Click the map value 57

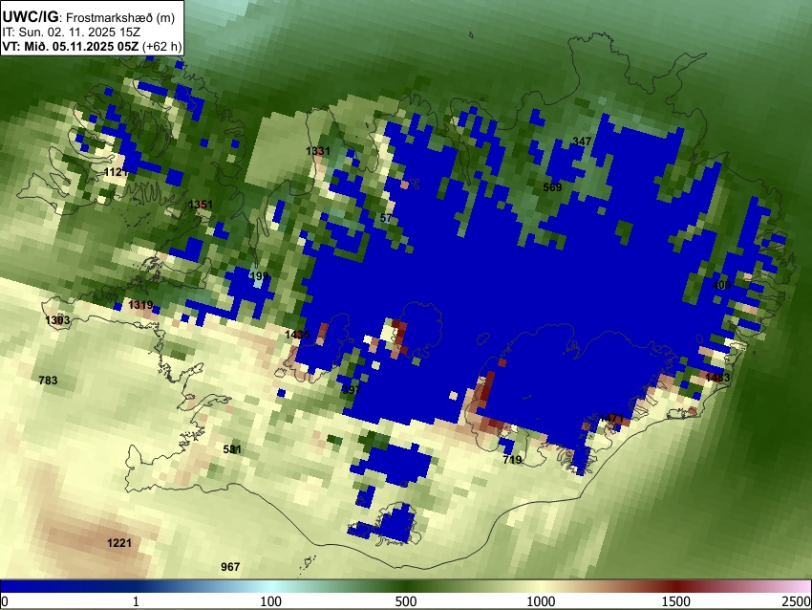coord(386,218)
